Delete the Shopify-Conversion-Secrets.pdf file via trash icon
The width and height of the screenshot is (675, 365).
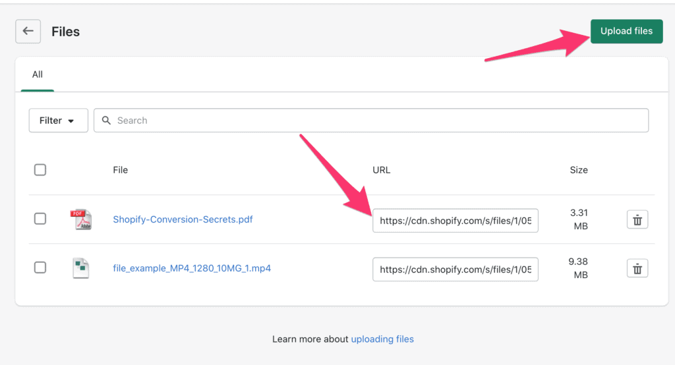pos(637,219)
